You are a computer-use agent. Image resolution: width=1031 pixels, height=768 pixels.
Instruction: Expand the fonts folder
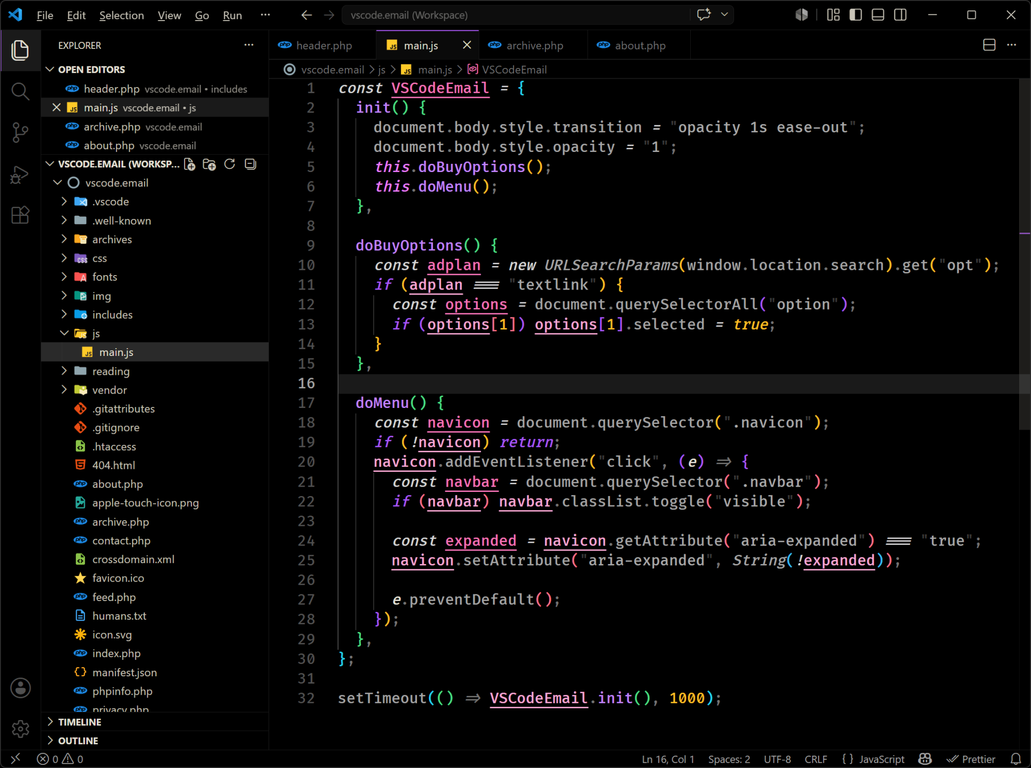click(x=64, y=277)
